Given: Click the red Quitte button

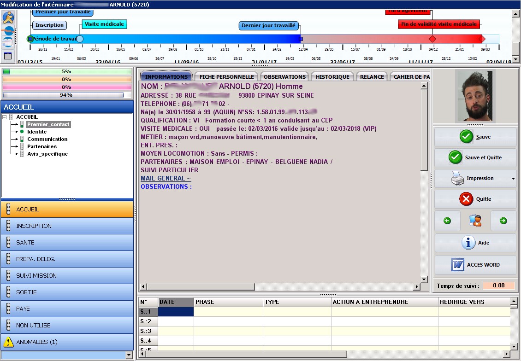Looking at the screenshot, I should tap(475, 199).
